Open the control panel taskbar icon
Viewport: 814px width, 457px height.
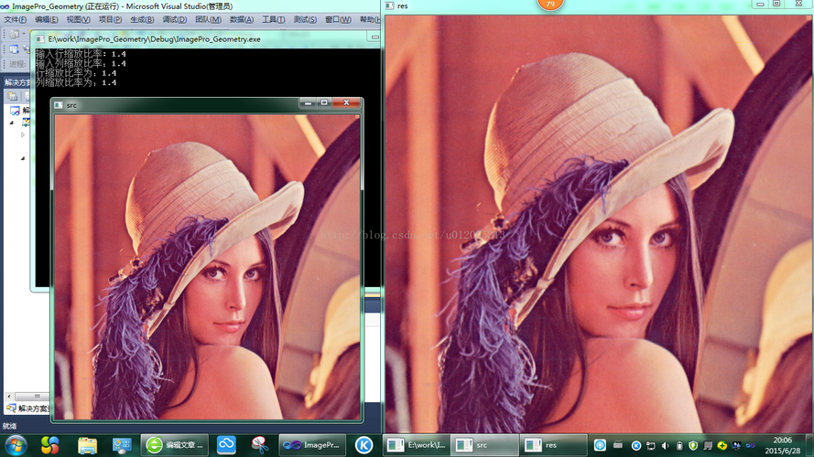[121, 445]
